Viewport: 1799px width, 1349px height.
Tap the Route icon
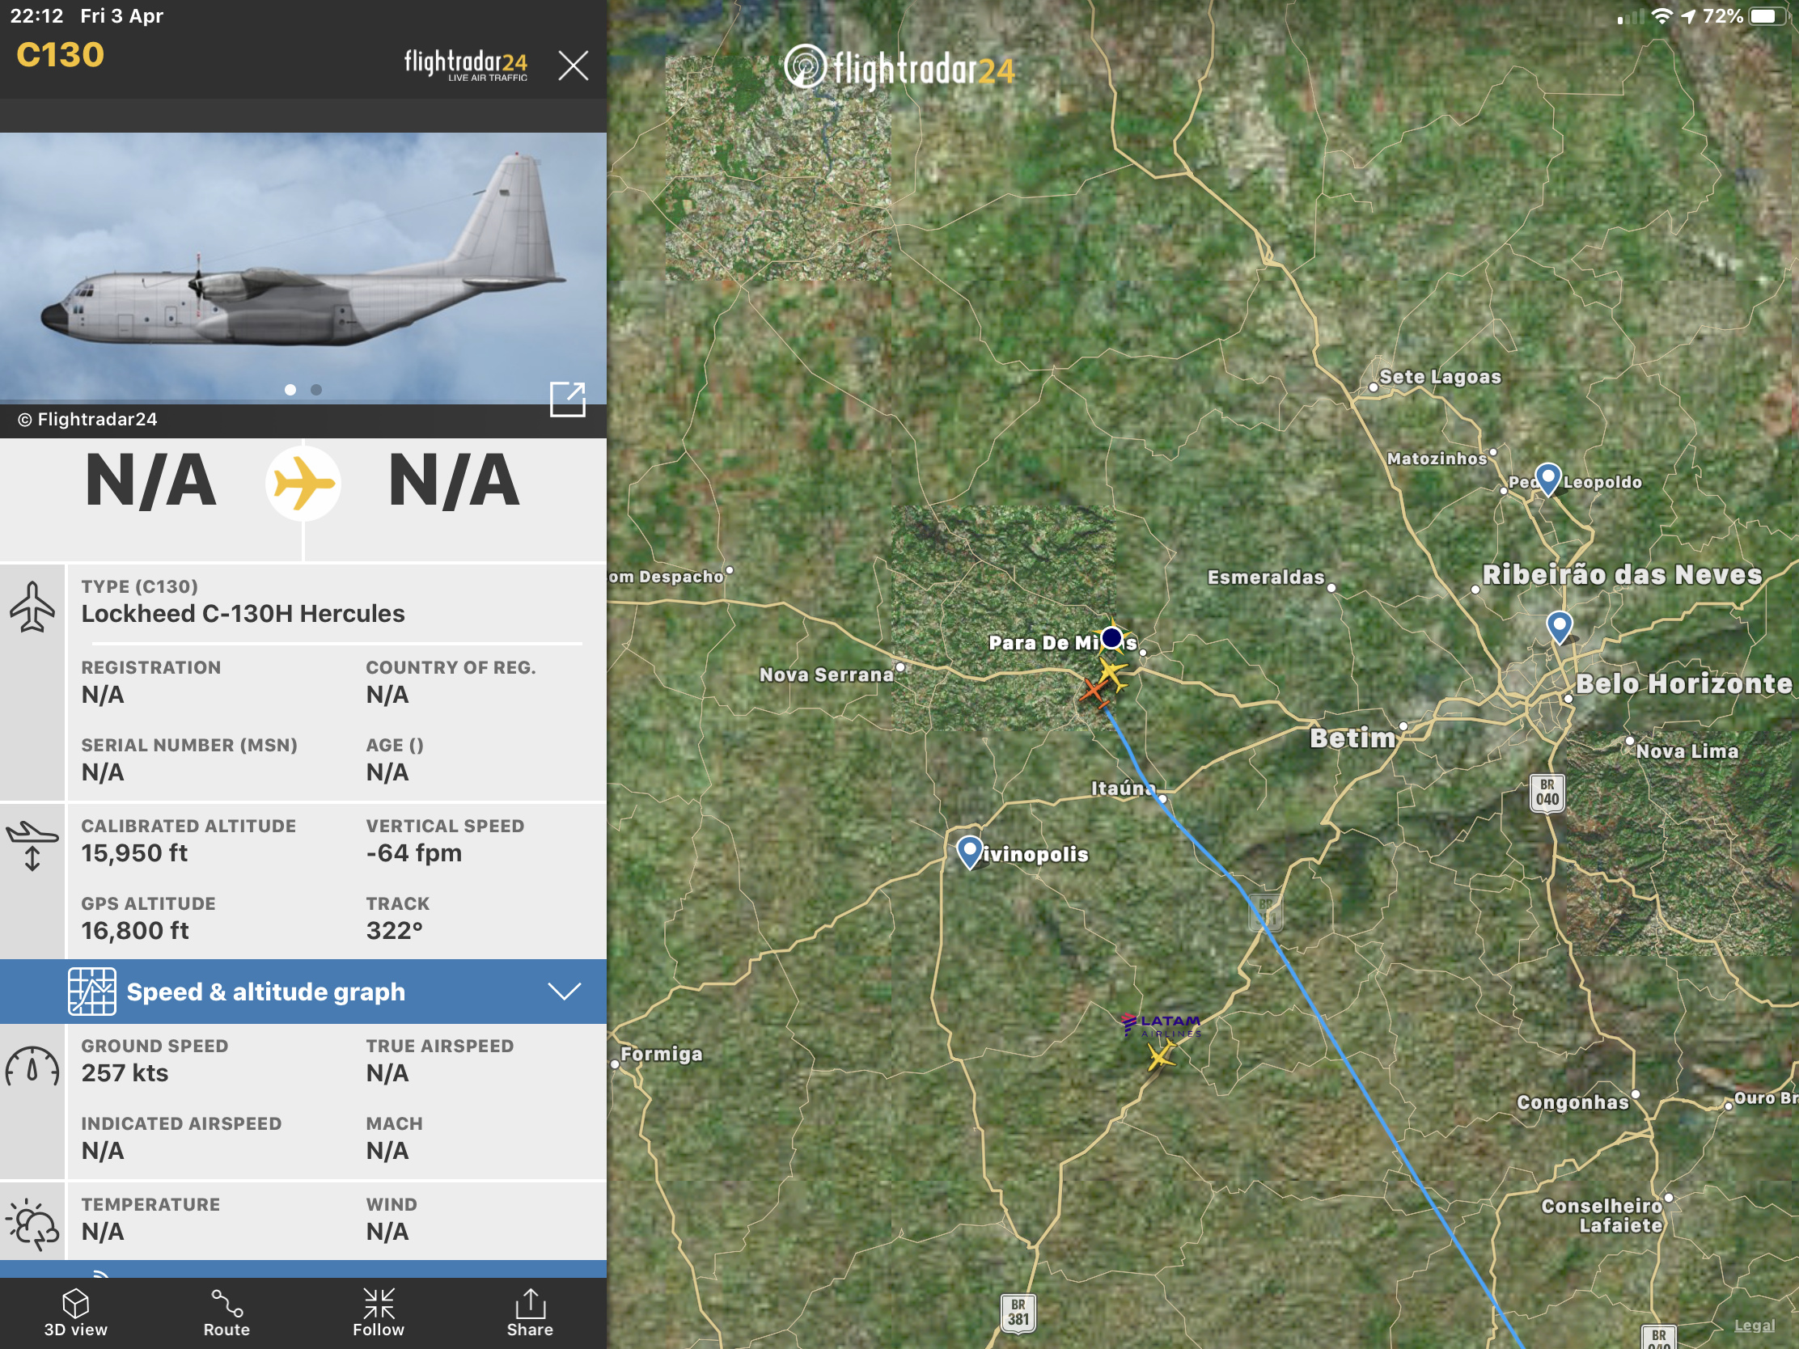[x=227, y=1313]
